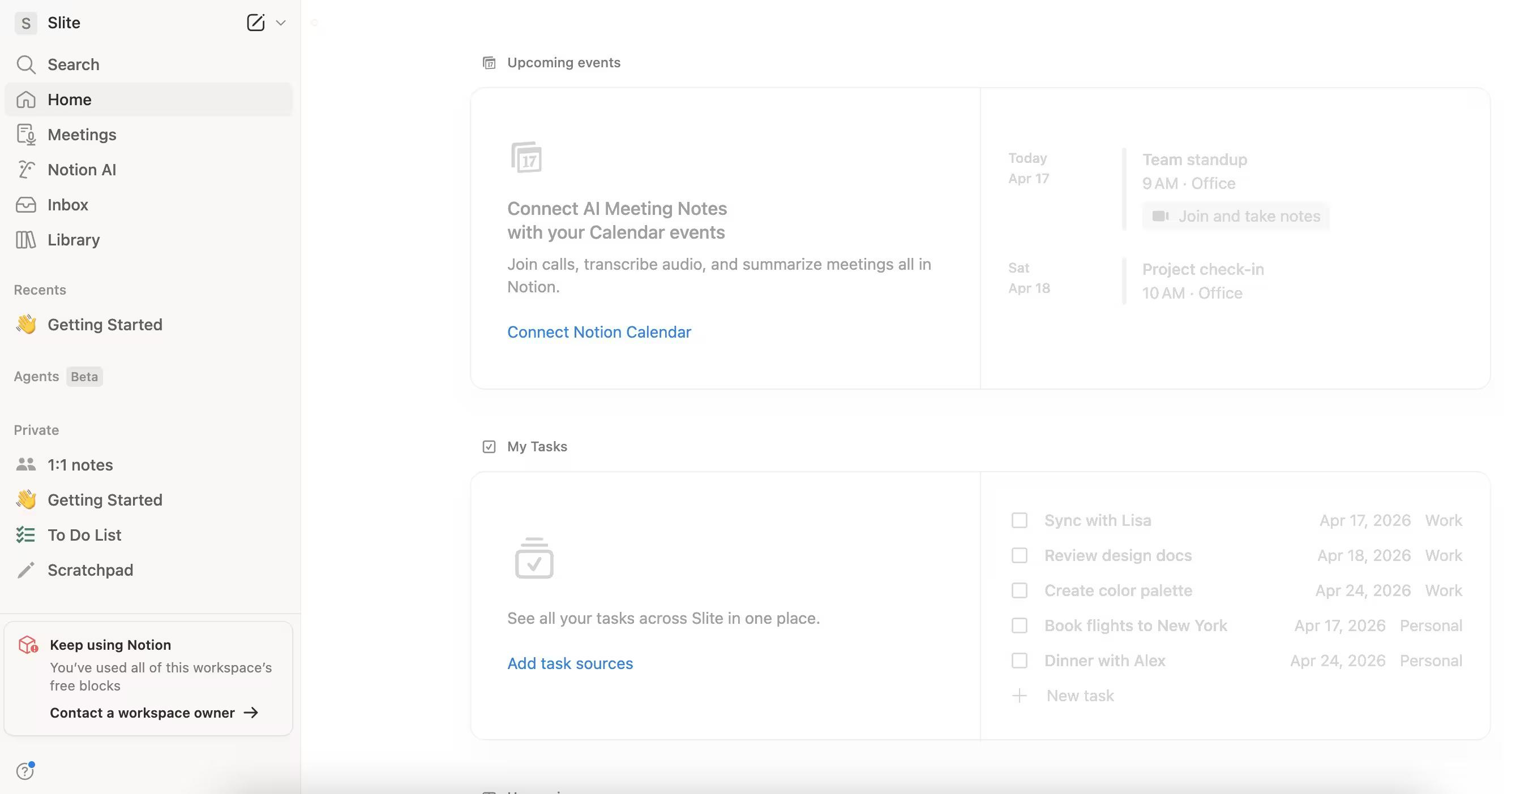Open Getting Started under Private

tap(149, 500)
